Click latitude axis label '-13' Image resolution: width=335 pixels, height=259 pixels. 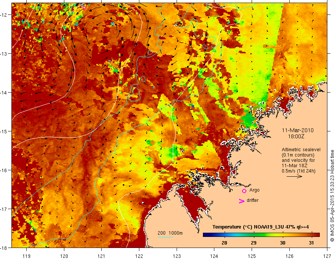[x=4, y=54]
